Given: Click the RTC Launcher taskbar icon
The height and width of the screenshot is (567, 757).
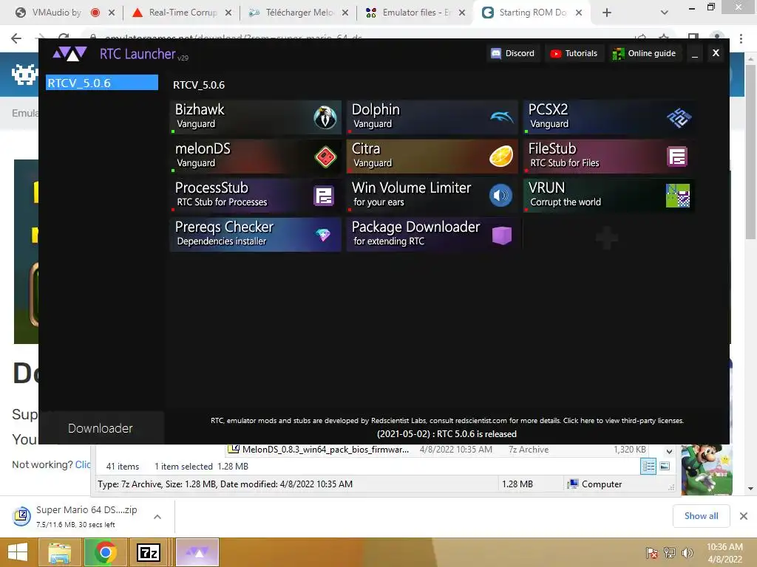Looking at the screenshot, I should click(197, 552).
